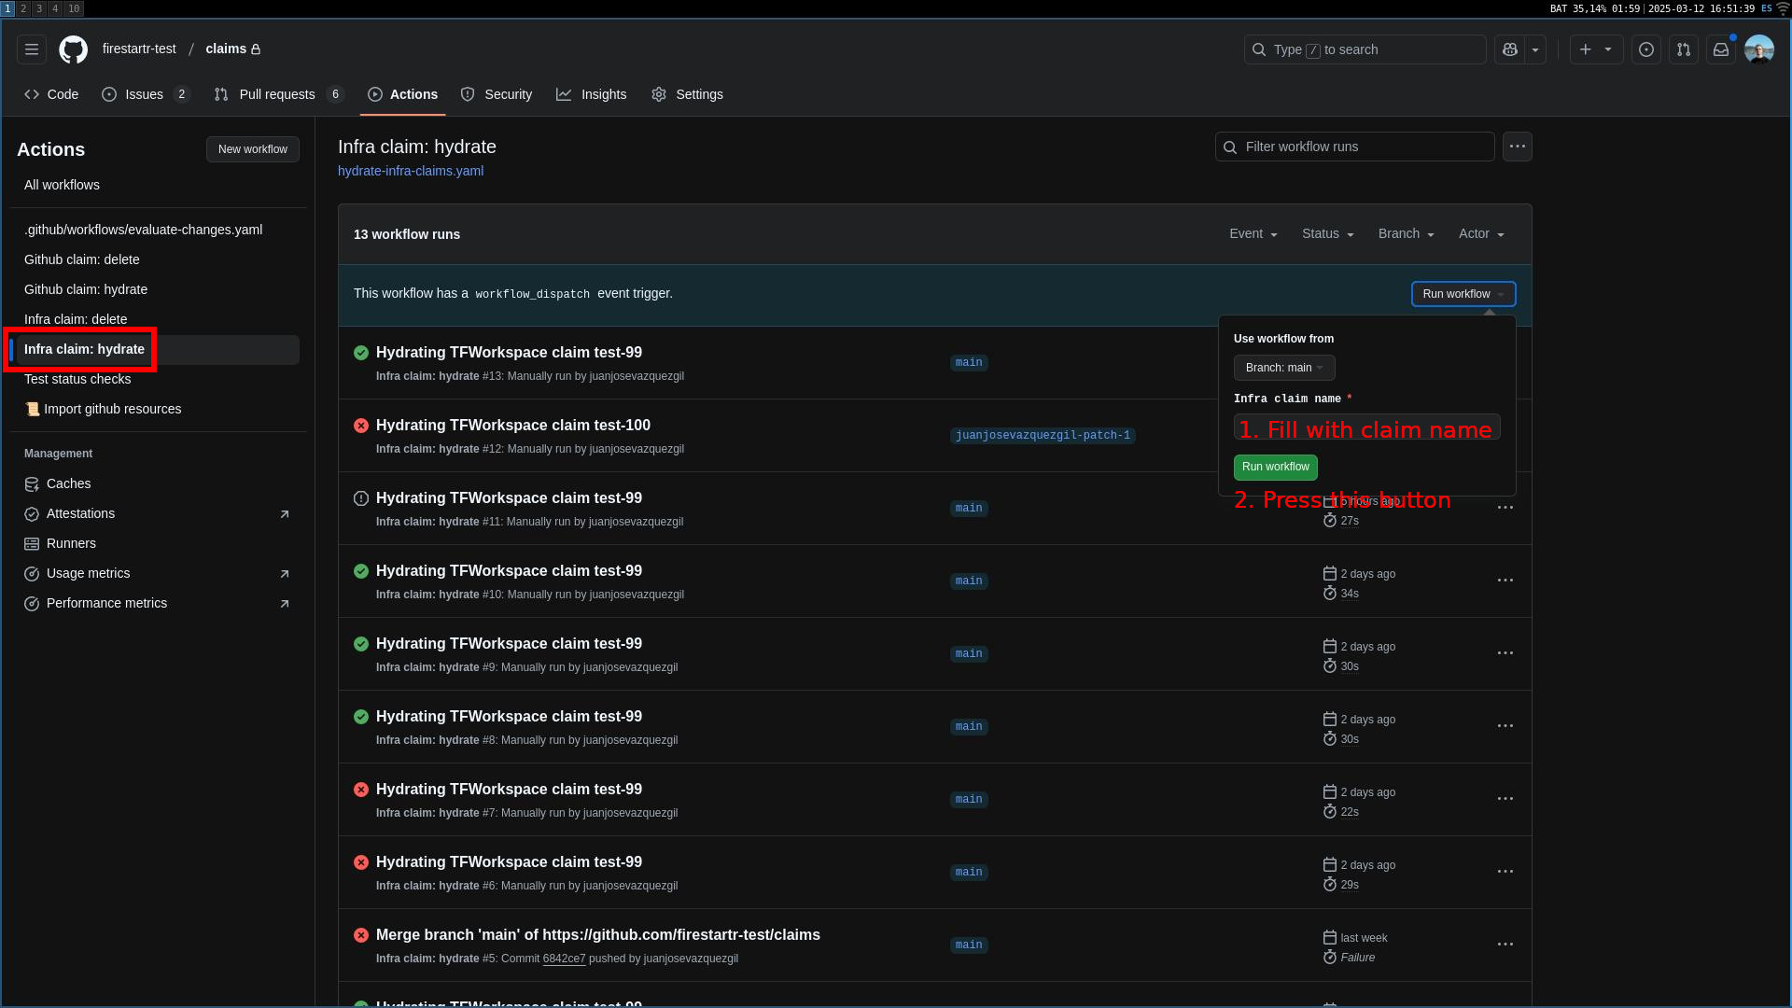Open options menu for workflow run #11

click(x=1505, y=508)
